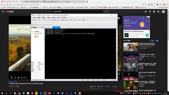Play the YouTube video
The width and height of the screenshot is (169, 95).
12,78
